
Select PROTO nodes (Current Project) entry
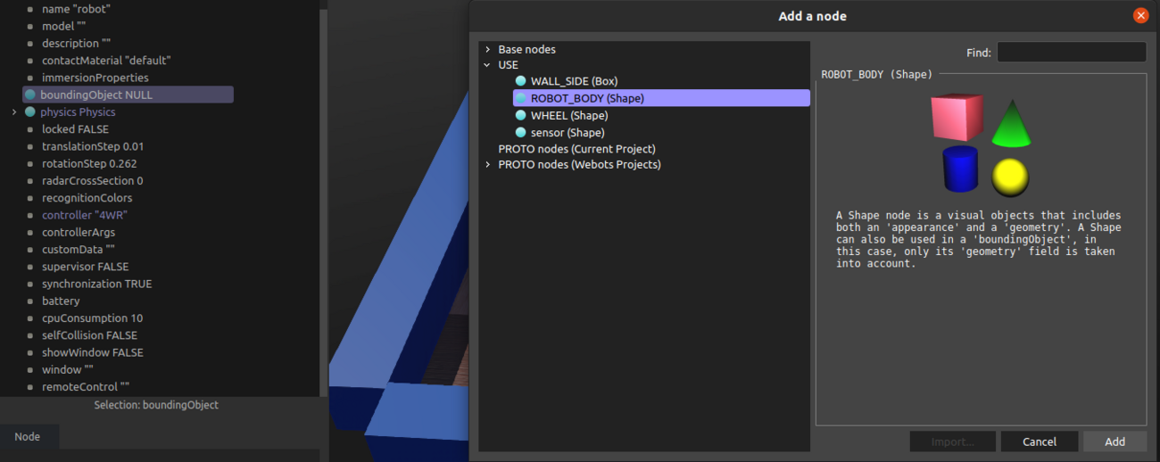[x=576, y=149]
